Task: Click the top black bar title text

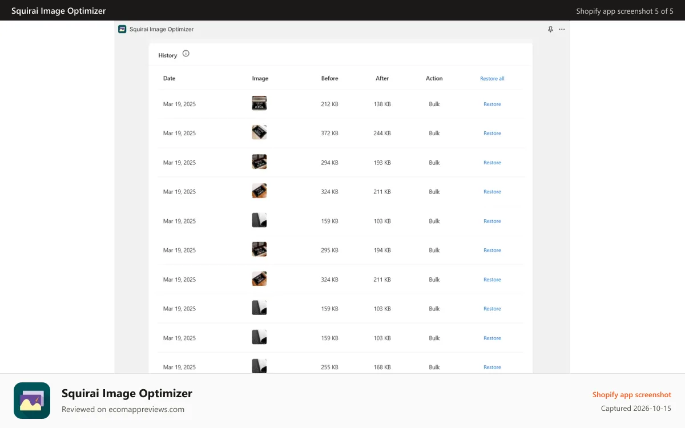Action: pos(58,11)
